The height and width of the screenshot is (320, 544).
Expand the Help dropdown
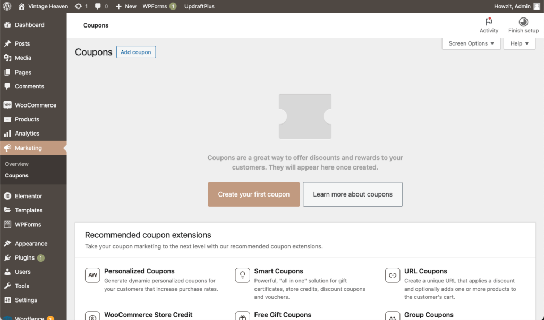point(520,43)
